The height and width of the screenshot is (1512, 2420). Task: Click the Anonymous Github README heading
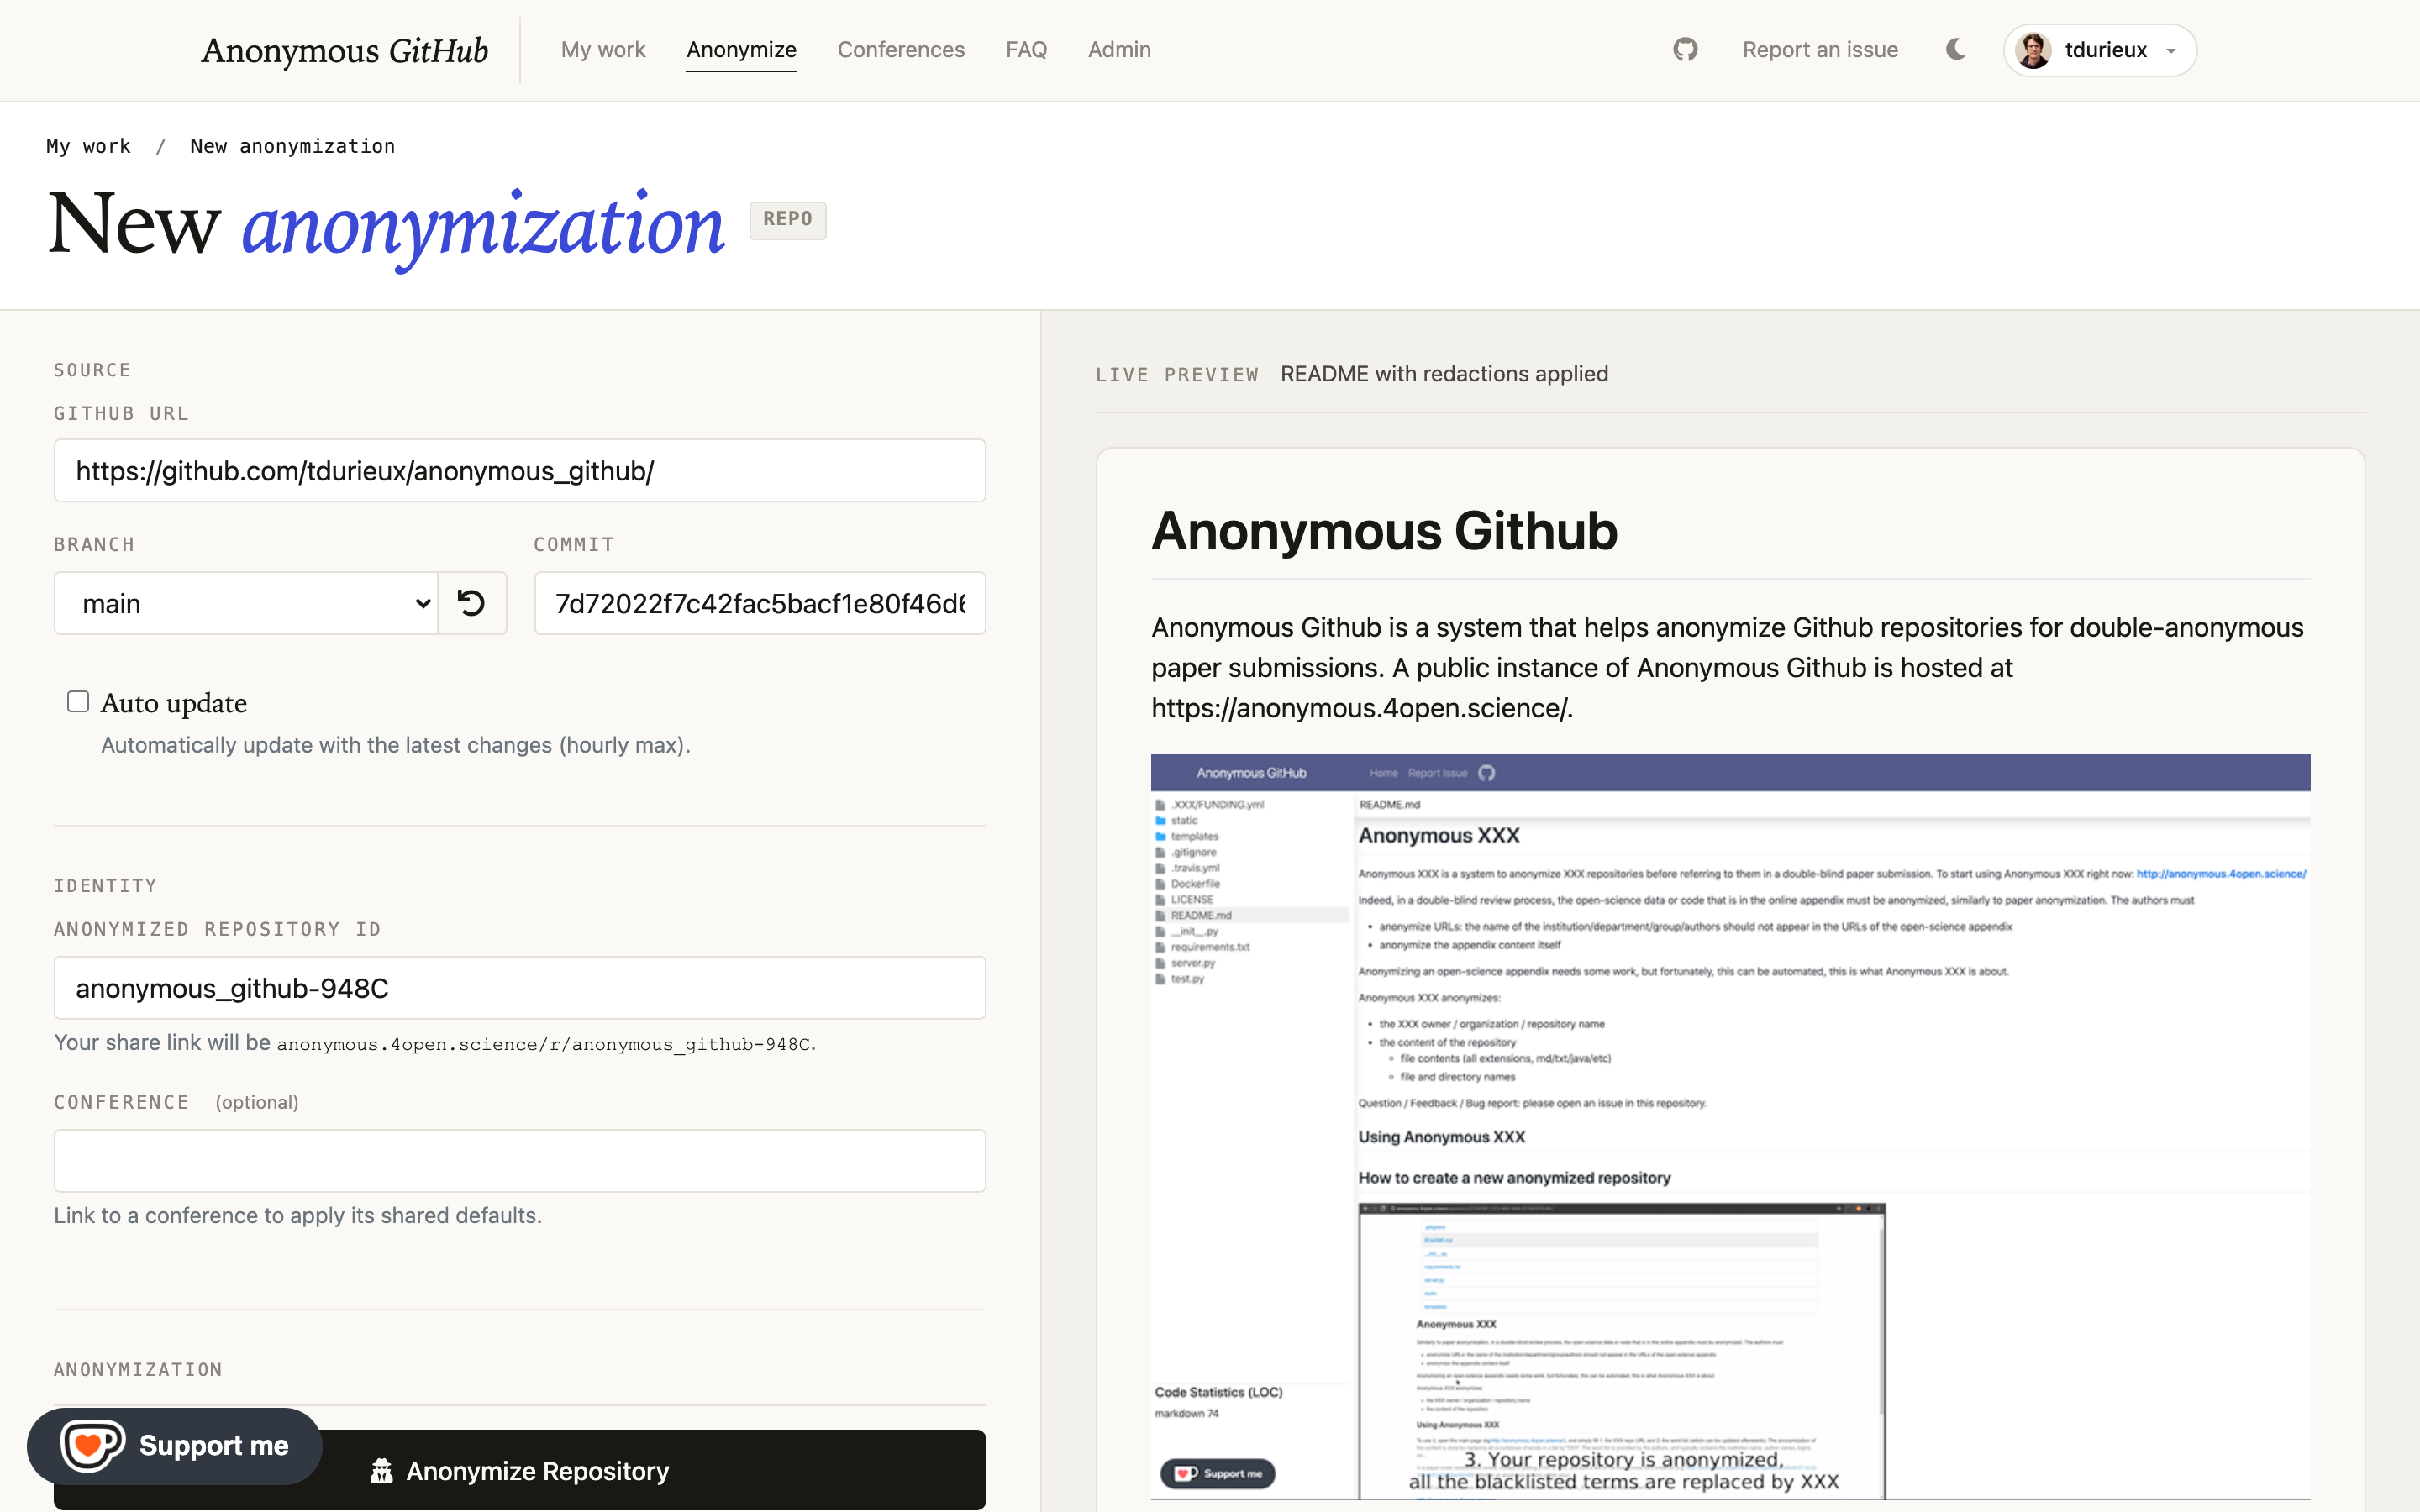pyautogui.click(x=1384, y=530)
